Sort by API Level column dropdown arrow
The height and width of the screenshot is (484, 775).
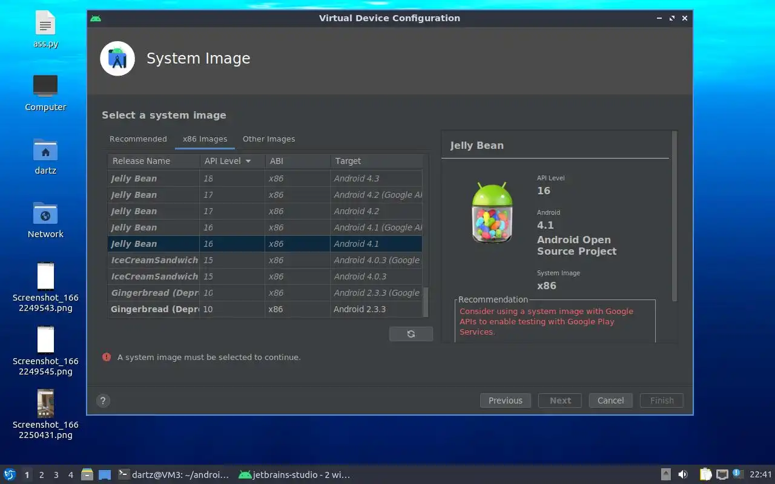[x=248, y=161]
